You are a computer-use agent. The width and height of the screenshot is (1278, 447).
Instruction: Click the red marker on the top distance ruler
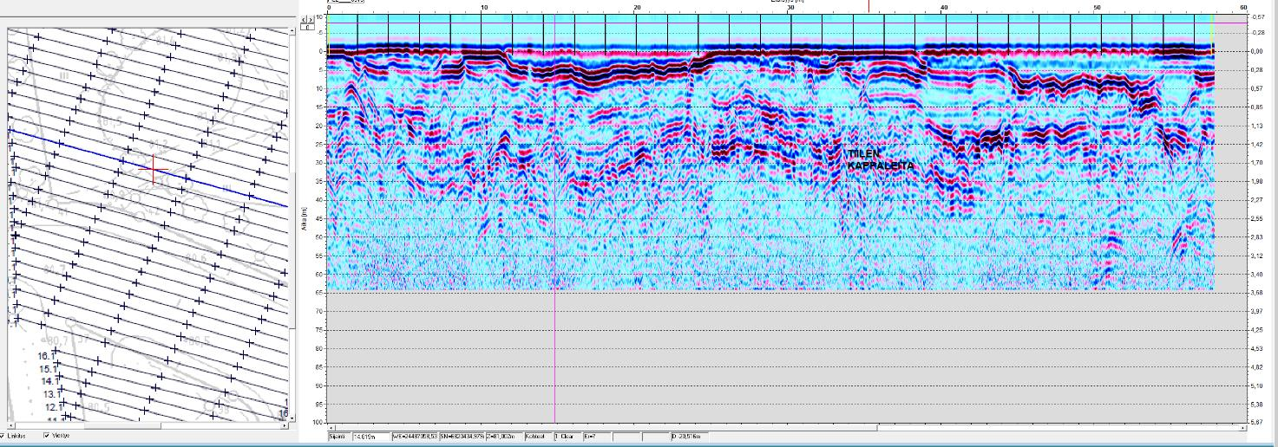tap(868, 6)
